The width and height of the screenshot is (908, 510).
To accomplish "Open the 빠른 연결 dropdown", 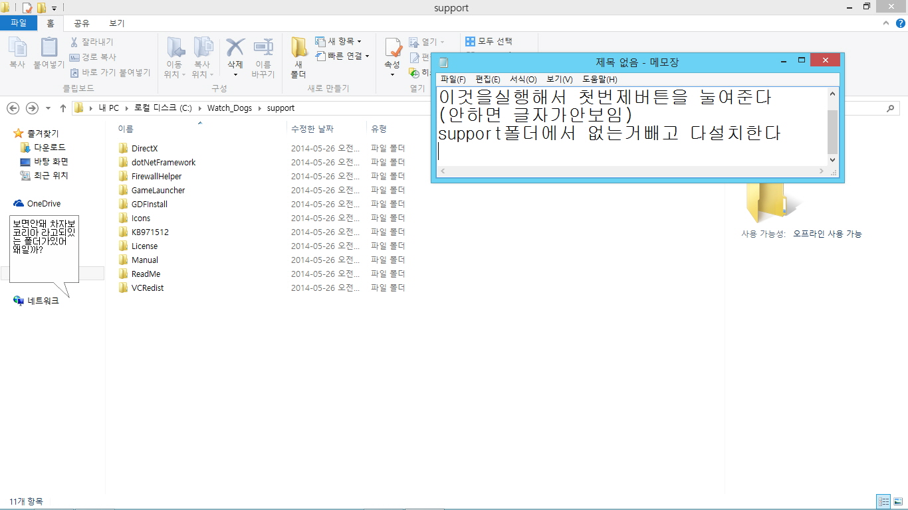I will [343, 56].
